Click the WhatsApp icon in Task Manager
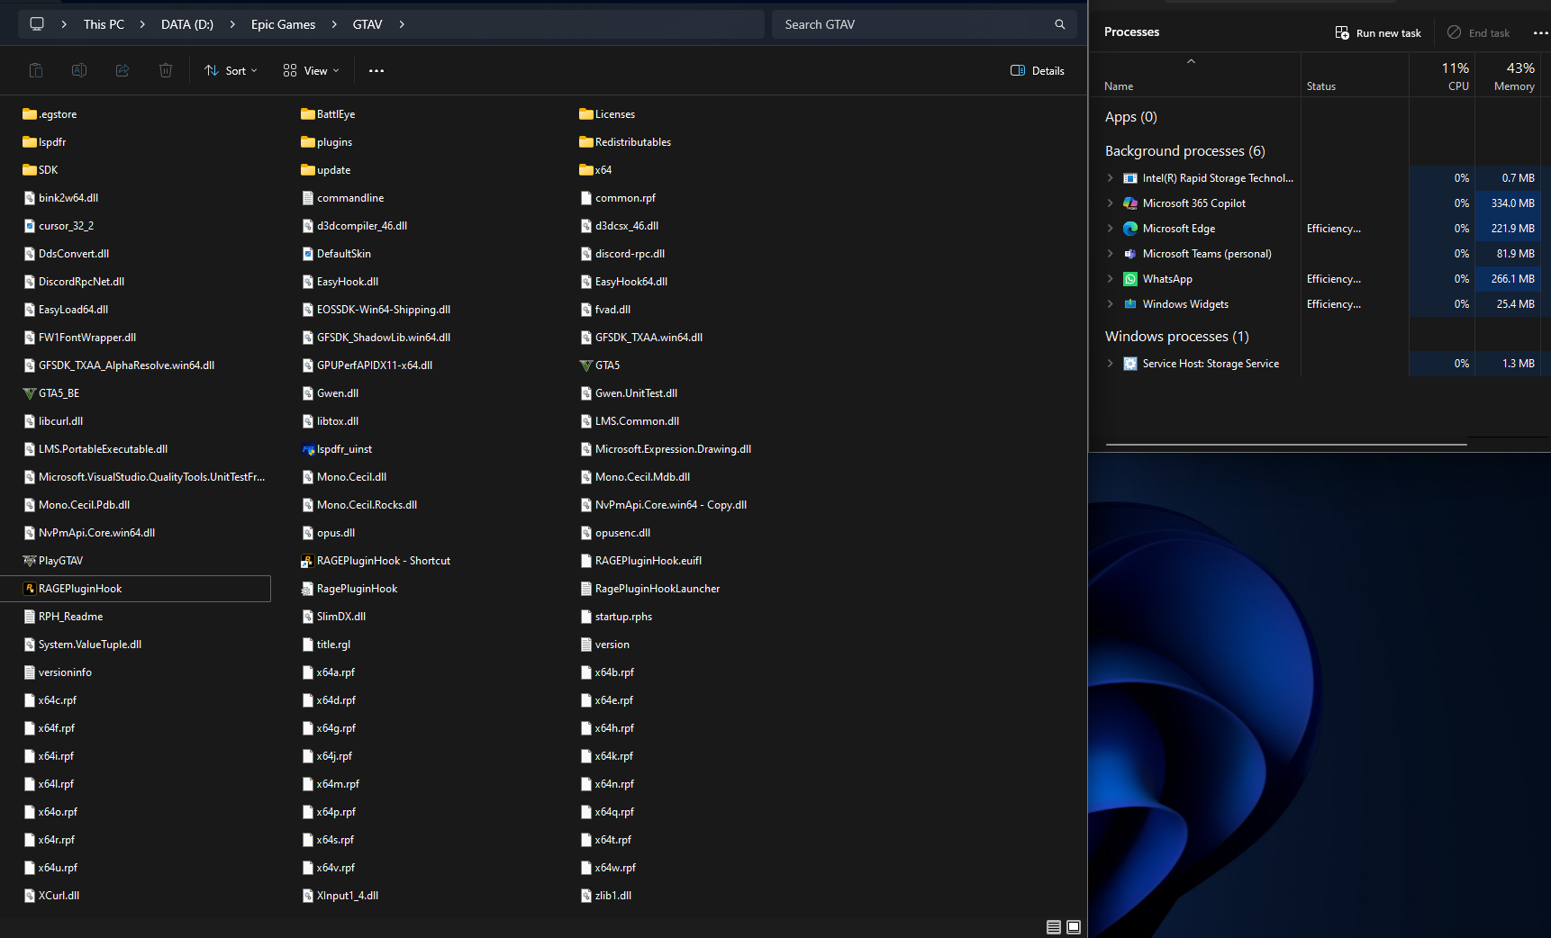 click(1130, 279)
